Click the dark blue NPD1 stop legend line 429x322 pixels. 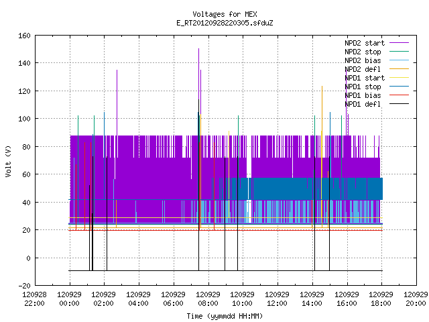pos(399,87)
